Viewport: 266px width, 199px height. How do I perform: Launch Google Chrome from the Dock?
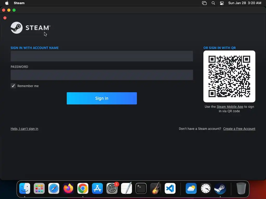point(83,188)
